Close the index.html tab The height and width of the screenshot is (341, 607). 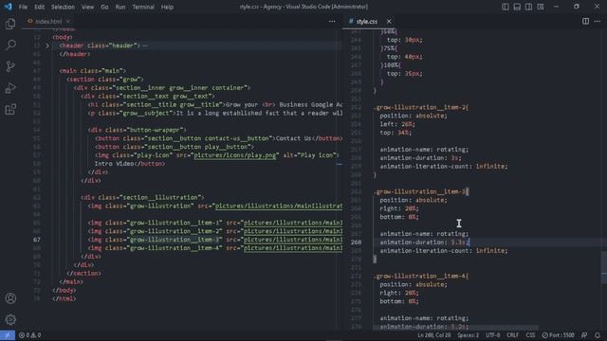tap(67, 21)
